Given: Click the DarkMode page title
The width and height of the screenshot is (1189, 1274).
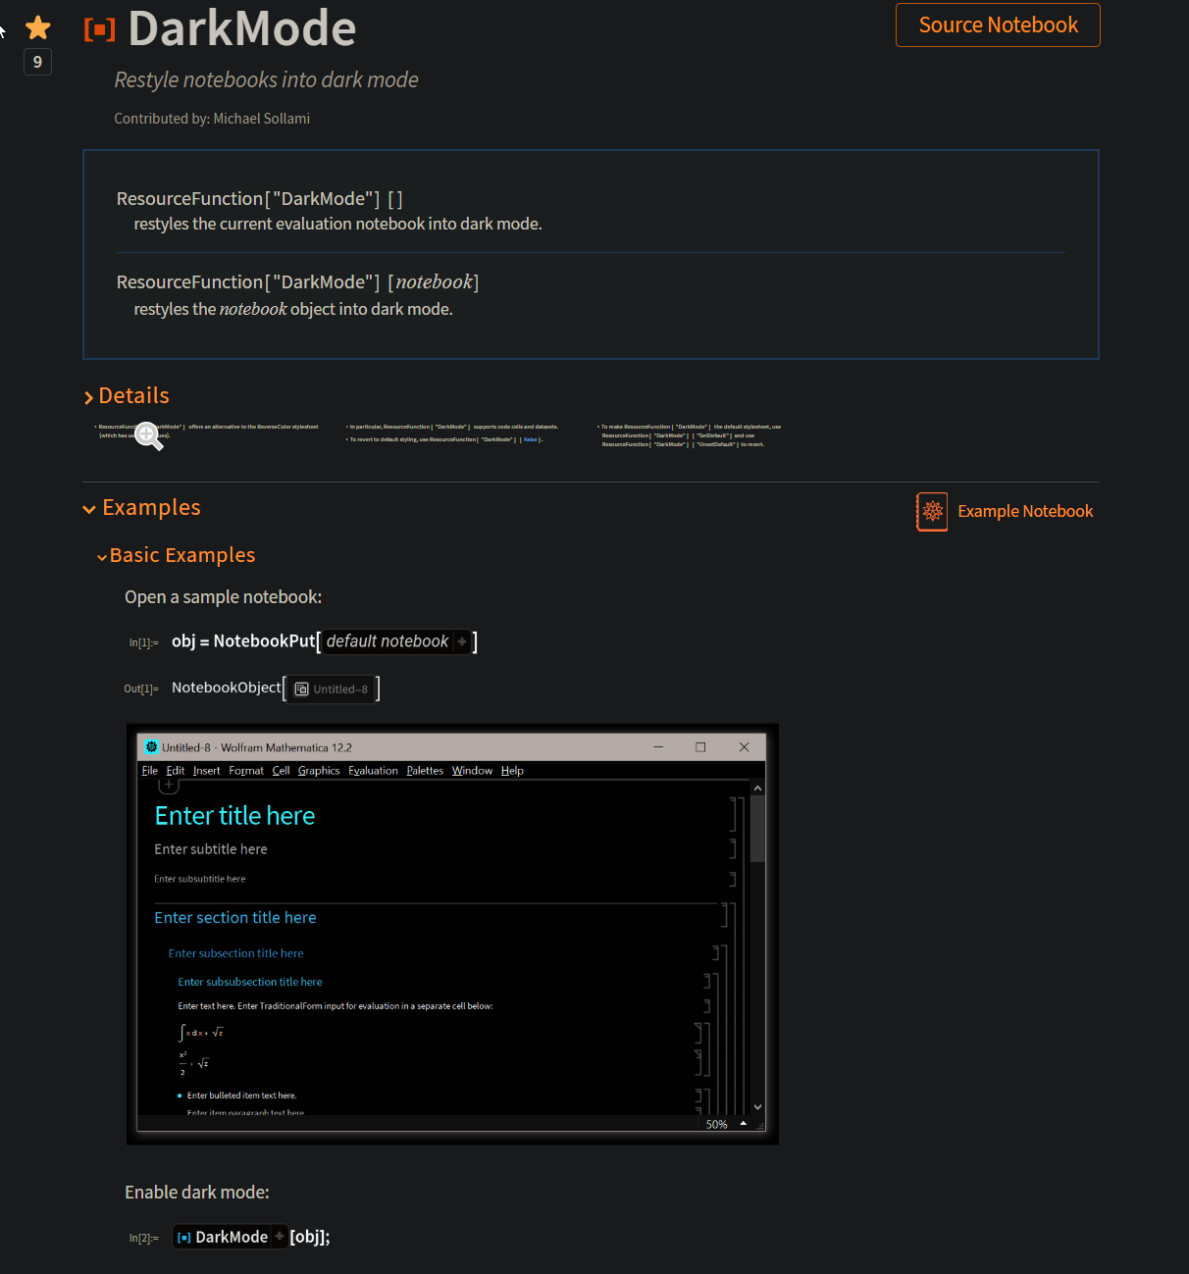Looking at the screenshot, I should tap(242, 28).
